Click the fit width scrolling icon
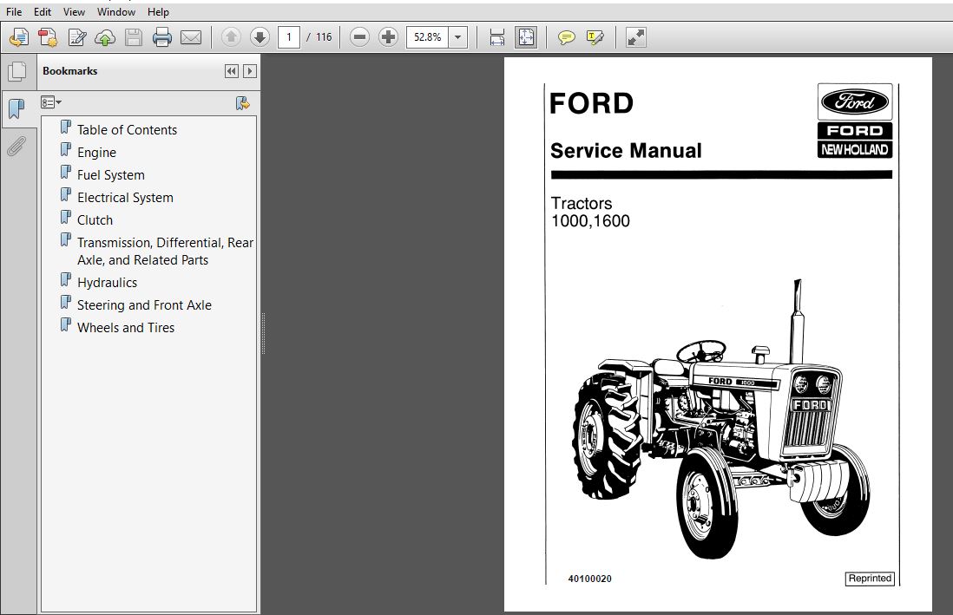This screenshot has width=953, height=615. click(497, 37)
